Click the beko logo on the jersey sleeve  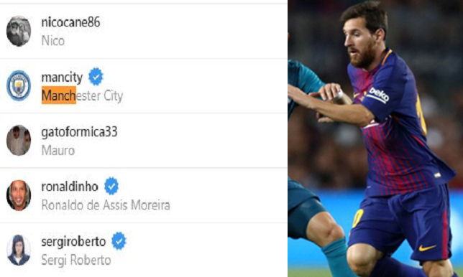378,95
